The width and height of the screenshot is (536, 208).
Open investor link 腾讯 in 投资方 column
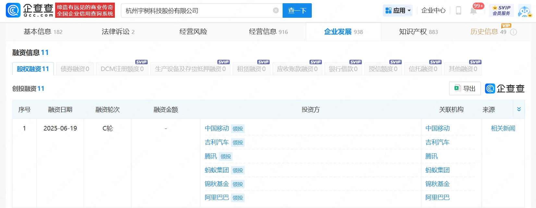tap(211, 156)
